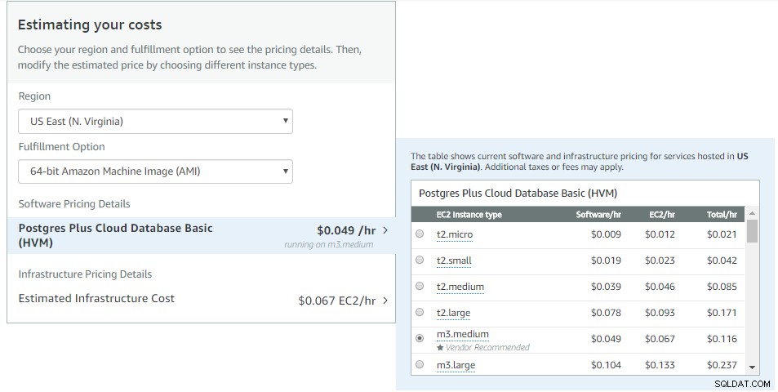The width and height of the screenshot is (778, 392).
Task: Click the t2.medium instance type link
Action: pyautogui.click(x=460, y=287)
